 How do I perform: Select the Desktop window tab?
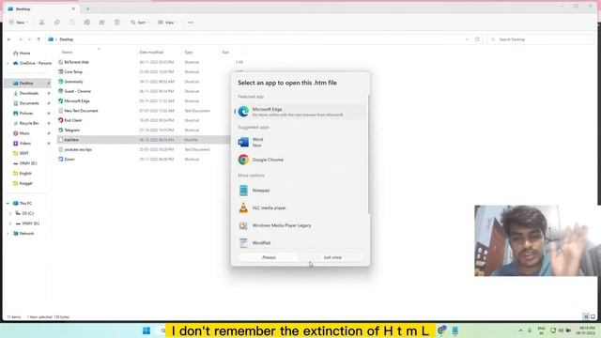point(41,8)
